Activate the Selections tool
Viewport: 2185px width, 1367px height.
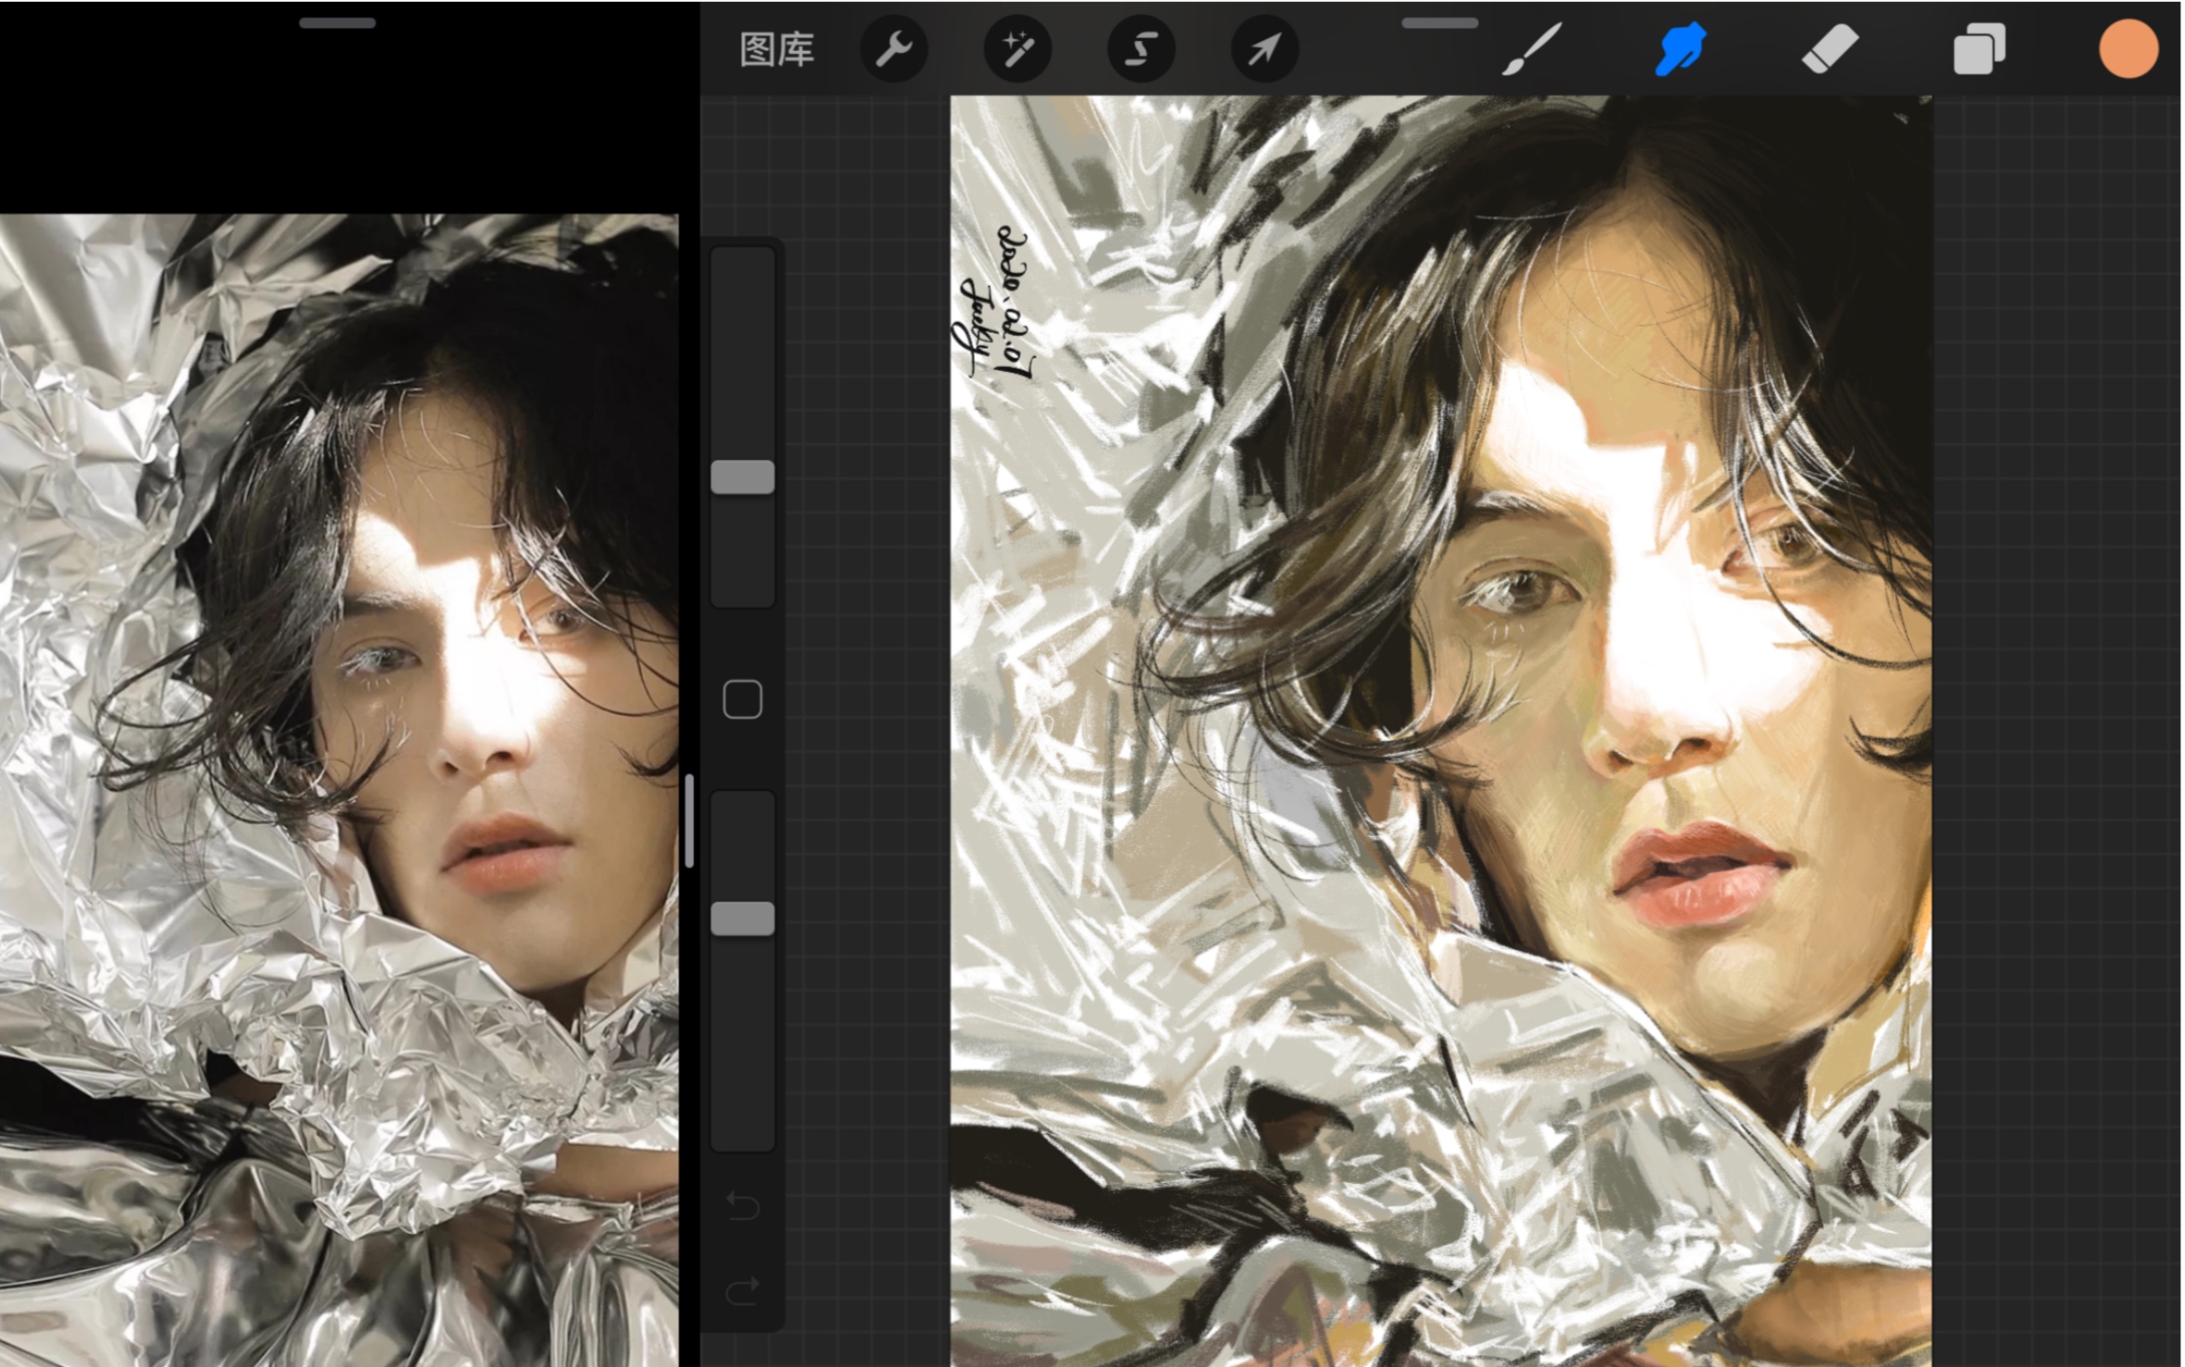1141,49
